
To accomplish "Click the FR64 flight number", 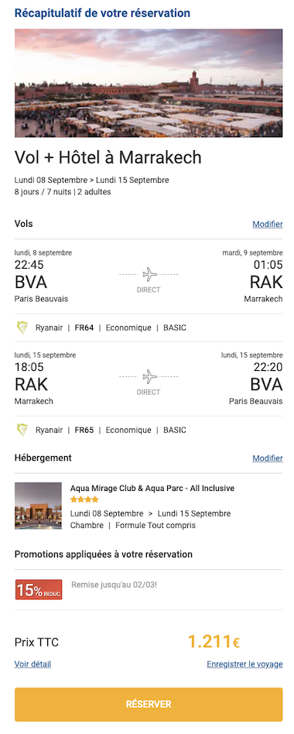I will click(84, 328).
